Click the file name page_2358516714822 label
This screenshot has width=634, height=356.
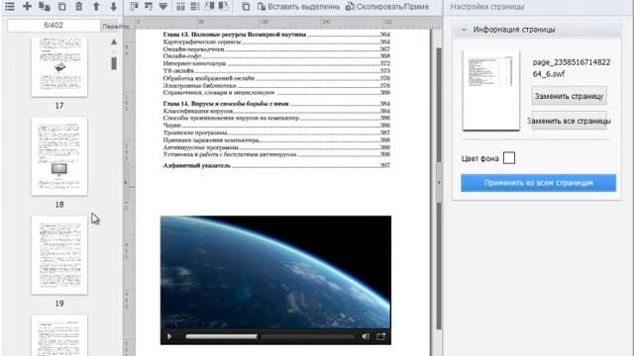click(x=572, y=68)
